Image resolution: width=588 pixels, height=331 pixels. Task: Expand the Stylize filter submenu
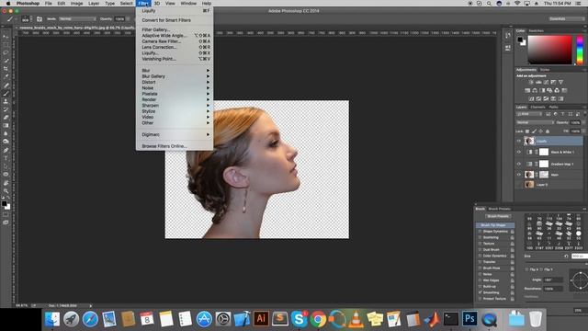click(175, 111)
